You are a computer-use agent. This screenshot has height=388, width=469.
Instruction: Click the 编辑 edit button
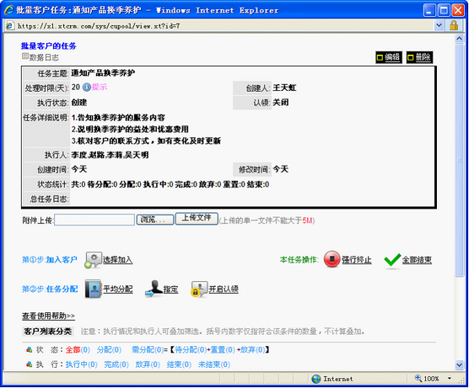389,57
